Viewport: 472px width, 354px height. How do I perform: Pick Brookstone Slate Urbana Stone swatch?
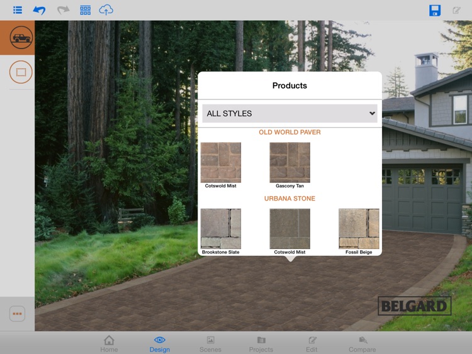point(221,229)
